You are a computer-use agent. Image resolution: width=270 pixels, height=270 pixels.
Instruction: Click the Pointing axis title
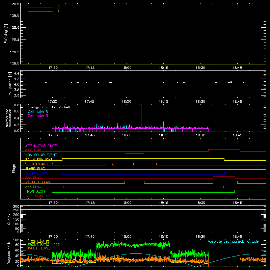[6, 33]
